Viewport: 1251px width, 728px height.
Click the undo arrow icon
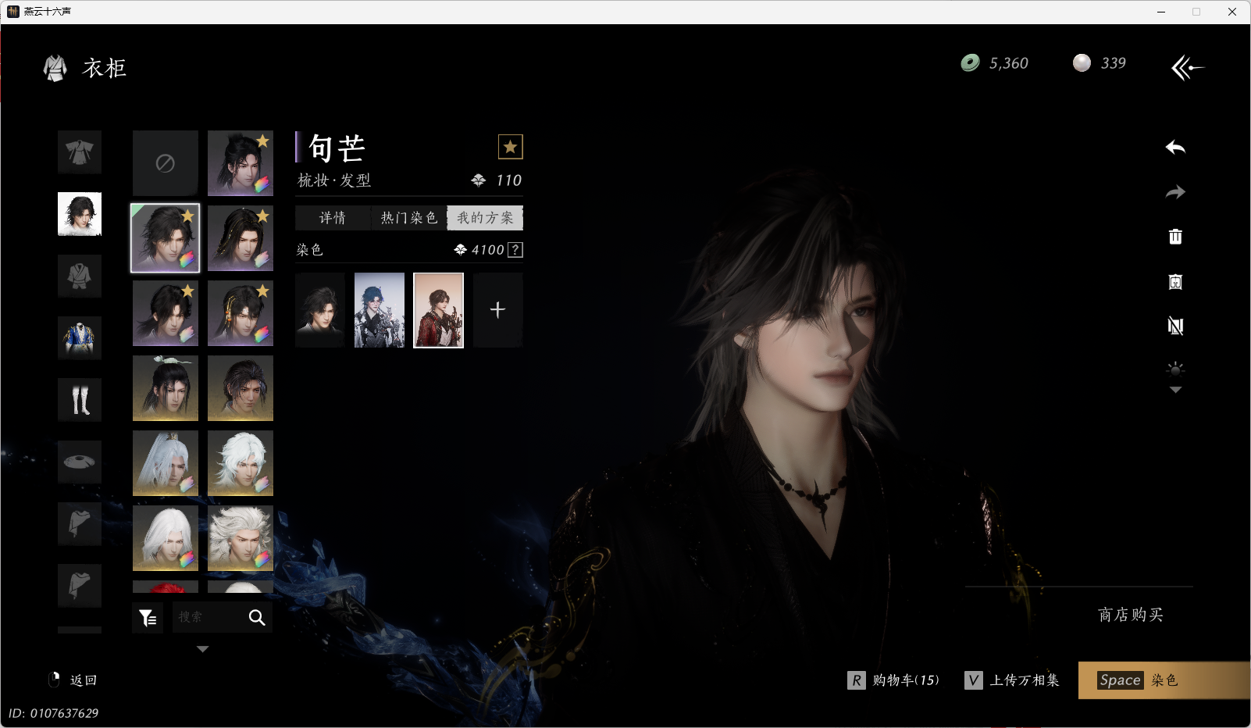click(1175, 148)
